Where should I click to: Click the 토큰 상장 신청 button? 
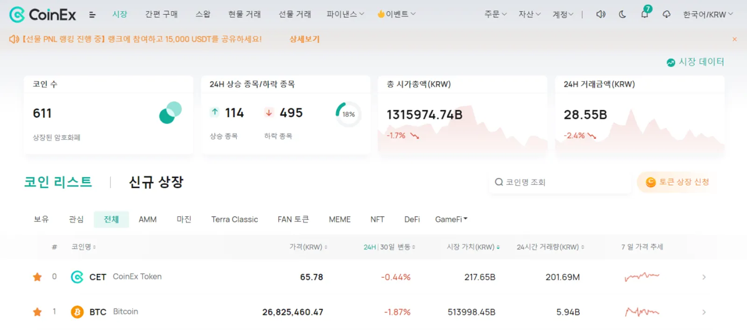(677, 182)
